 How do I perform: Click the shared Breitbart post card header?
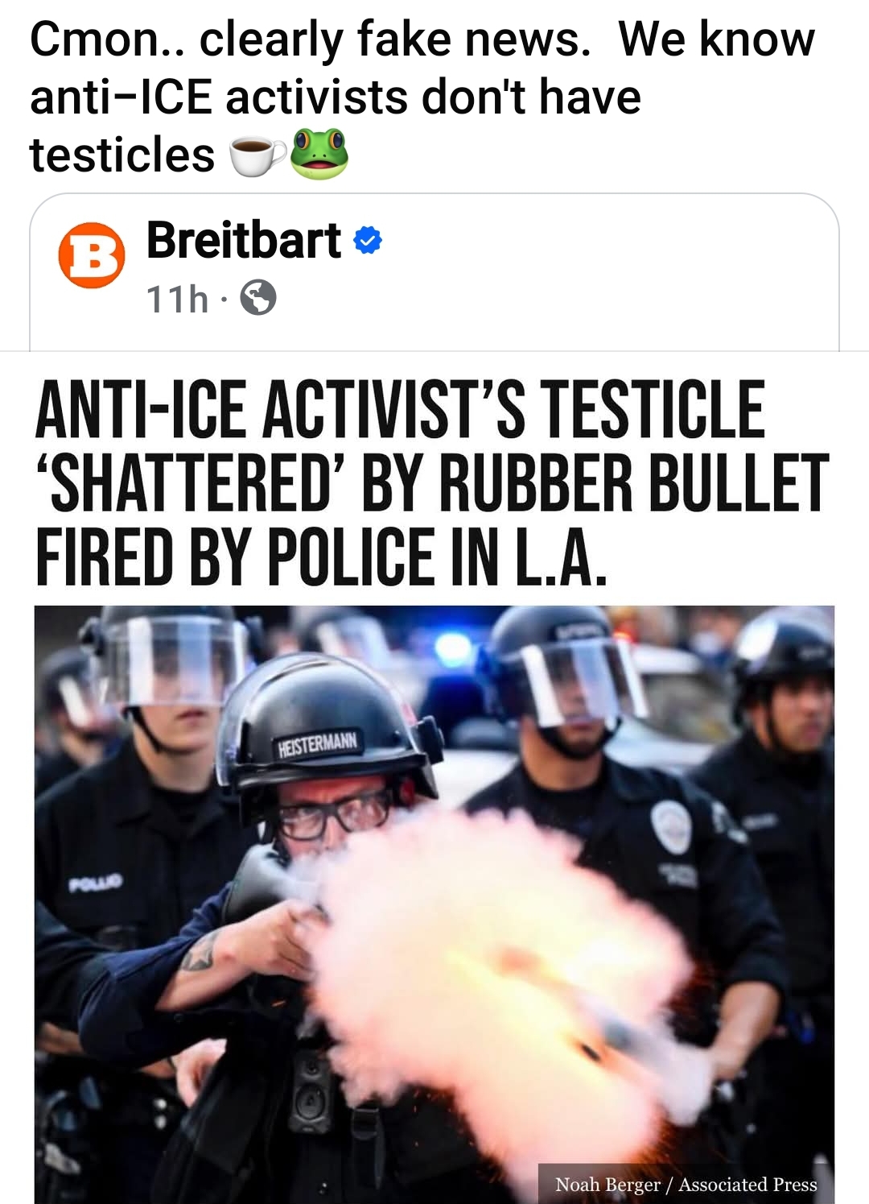tap(434, 272)
